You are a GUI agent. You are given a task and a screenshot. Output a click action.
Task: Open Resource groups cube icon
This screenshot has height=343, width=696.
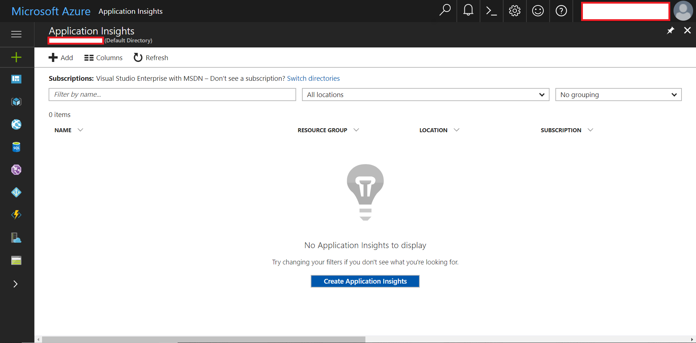[16, 102]
